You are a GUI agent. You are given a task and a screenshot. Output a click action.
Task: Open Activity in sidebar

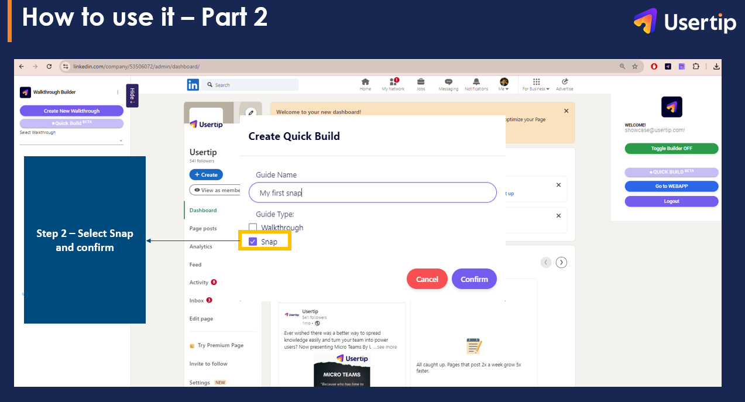(199, 283)
